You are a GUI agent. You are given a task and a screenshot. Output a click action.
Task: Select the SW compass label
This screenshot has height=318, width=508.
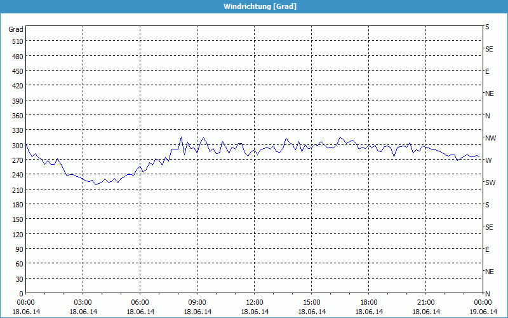pyautogui.click(x=490, y=183)
